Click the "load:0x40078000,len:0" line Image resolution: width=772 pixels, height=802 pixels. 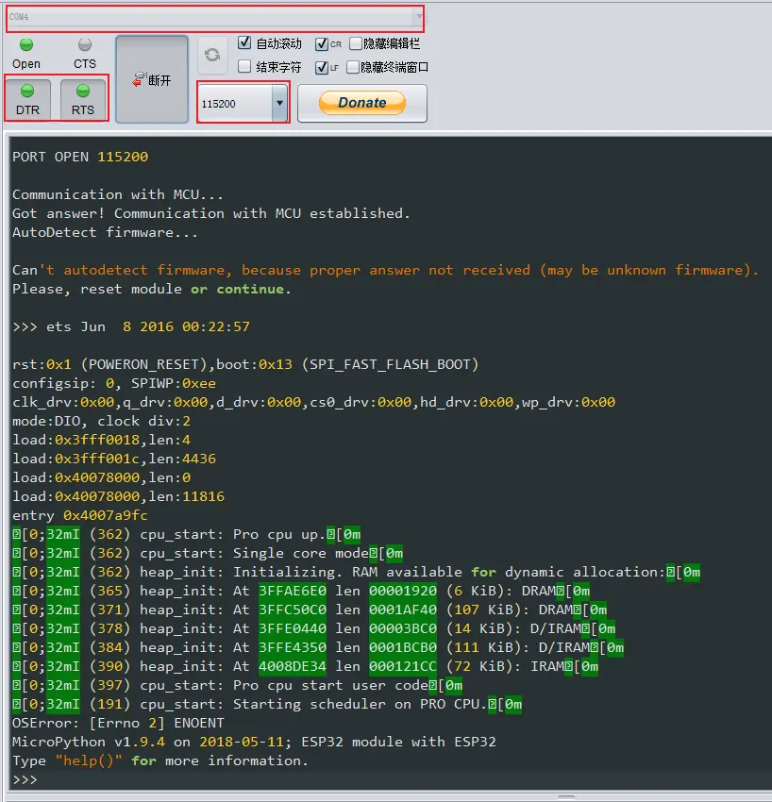pyautogui.click(x=101, y=477)
